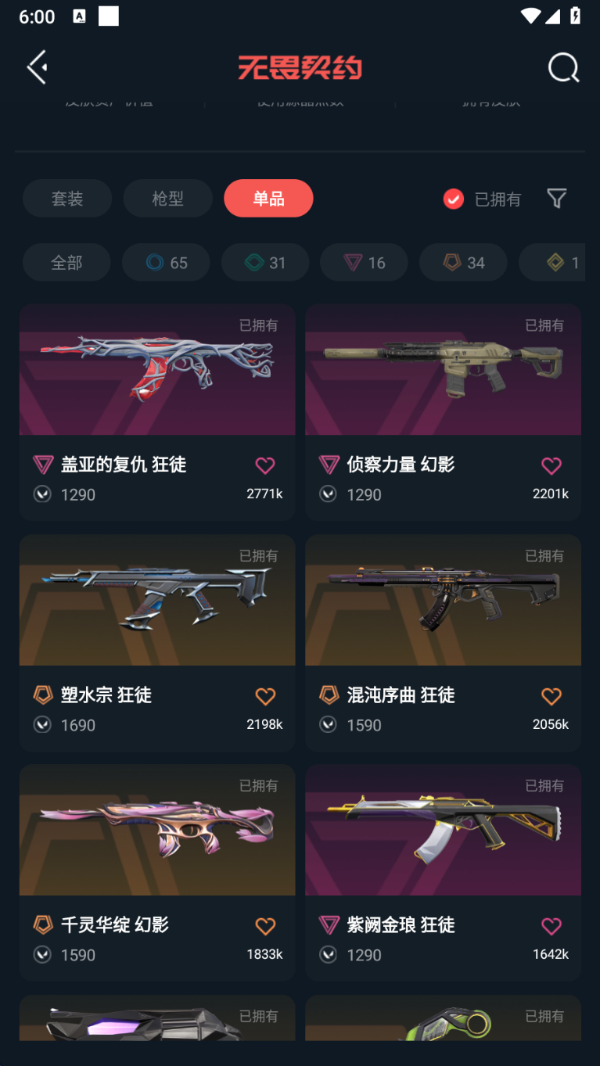Switch to the 枪型 tab
600x1066 pixels.
167,199
